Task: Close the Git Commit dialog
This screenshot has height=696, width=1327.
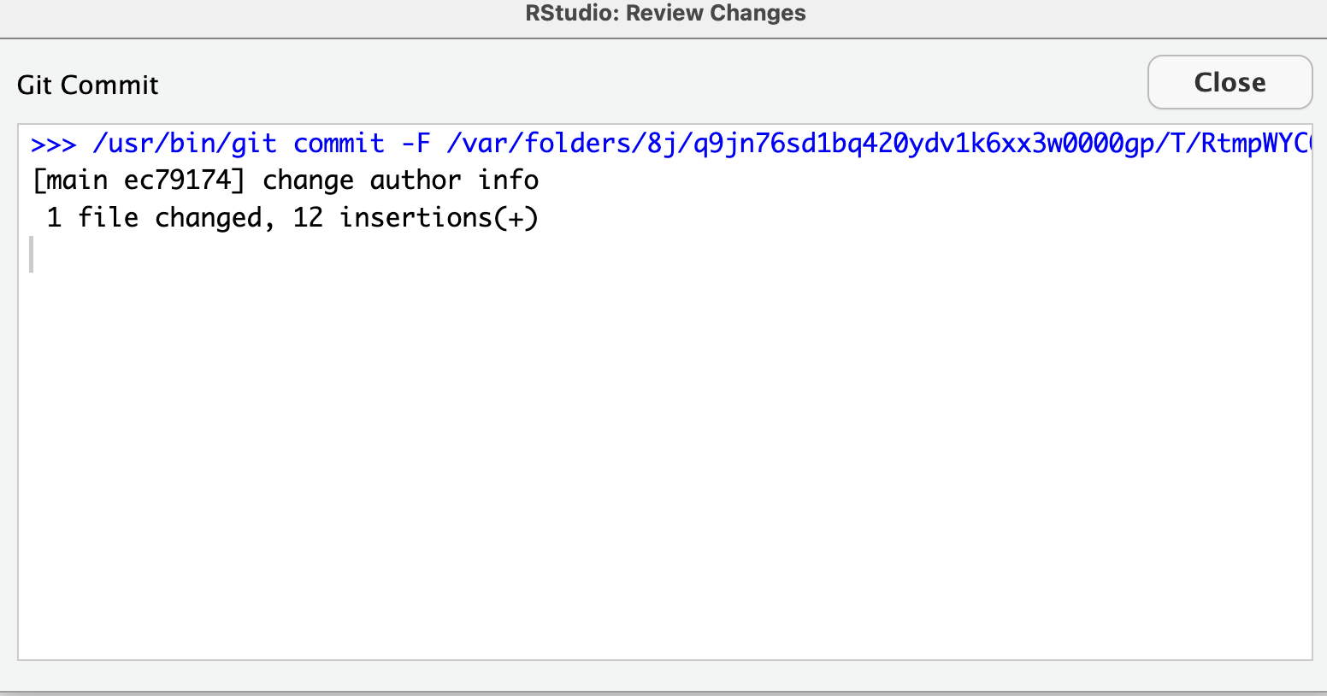Action: (x=1230, y=82)
